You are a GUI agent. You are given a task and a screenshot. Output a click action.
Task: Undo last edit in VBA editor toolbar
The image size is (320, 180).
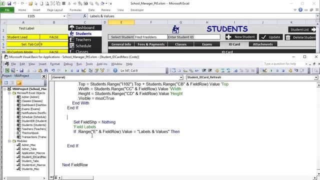click(53, 70)
